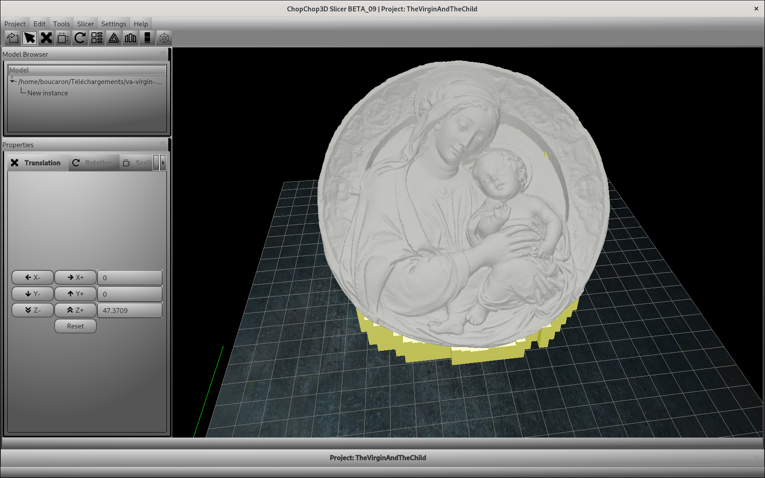The image size is (765, 478).
Task: Click the wireframe cube toolbar icon
Action: 164,38
